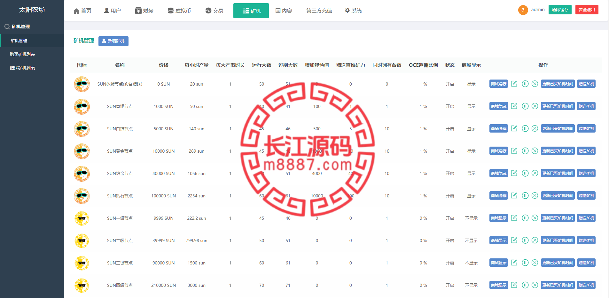
Task: Click the search icon beside 矿机管理 sidebar header
Action: click(x=7, y=27)
